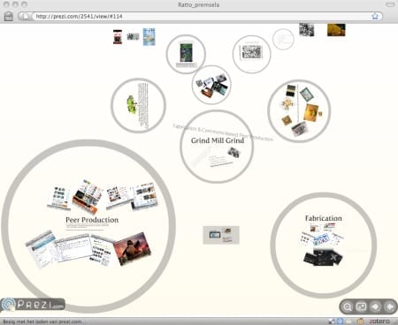Click the sunset photo in Peer Production
The image size is (398, 325).
click(x=132, y=248)
